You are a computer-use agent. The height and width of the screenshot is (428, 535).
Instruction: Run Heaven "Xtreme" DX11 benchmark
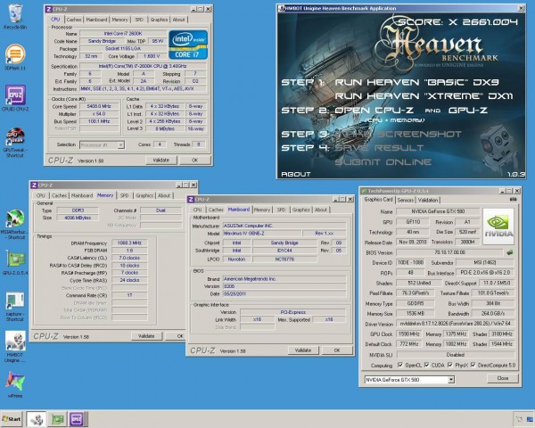click(x=424, y=96)
